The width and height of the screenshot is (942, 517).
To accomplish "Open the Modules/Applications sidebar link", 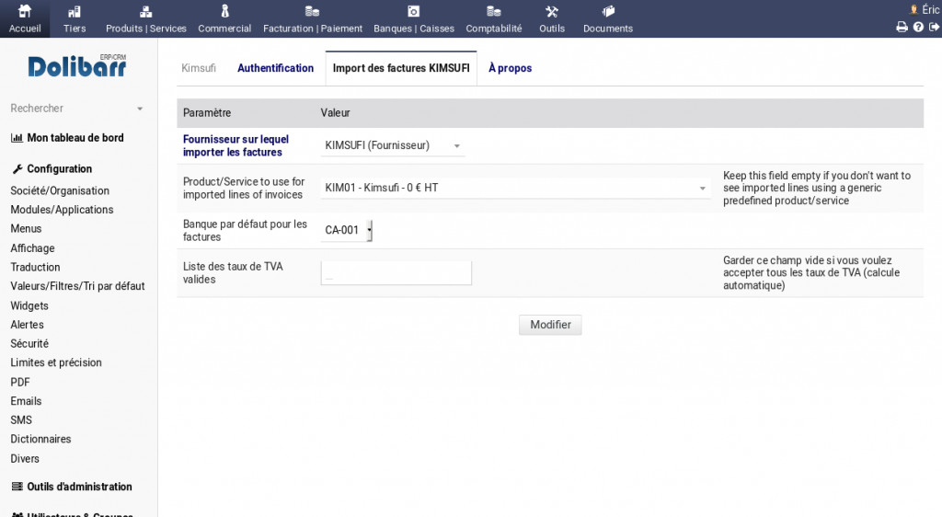I will pyautogui.click(x=62, y=210).
